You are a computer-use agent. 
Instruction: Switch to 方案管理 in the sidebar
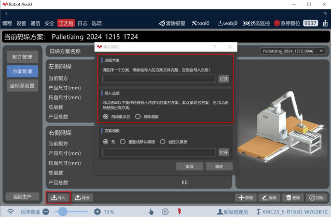point(22,71)
